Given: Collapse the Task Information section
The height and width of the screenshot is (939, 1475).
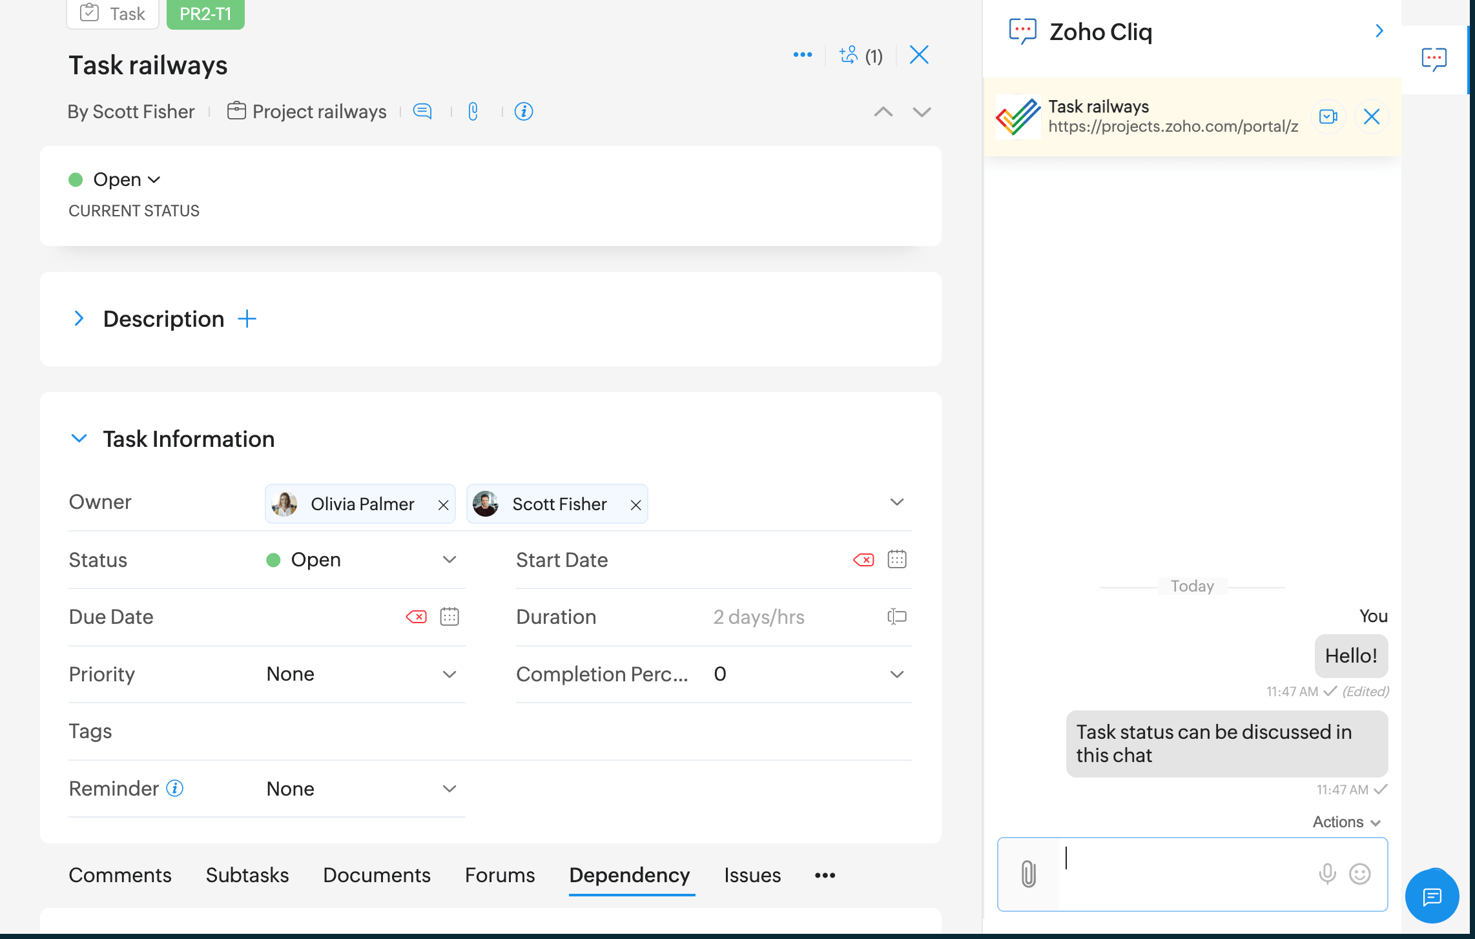Looking at the screenshot, I should (x=79, y=438).
